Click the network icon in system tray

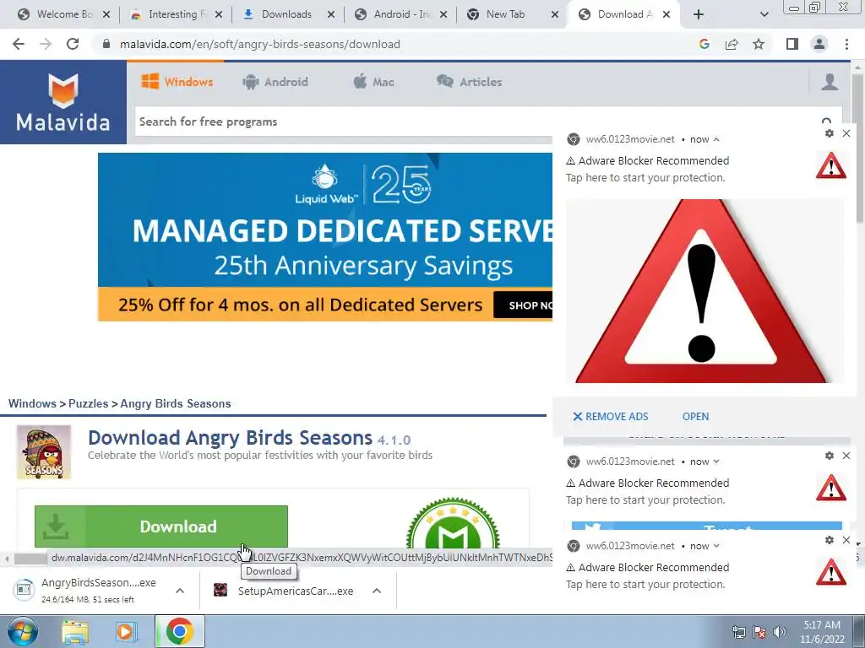pos(738,632)
